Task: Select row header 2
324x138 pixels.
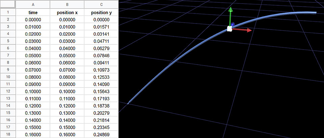Action: [x=8, y=20]
